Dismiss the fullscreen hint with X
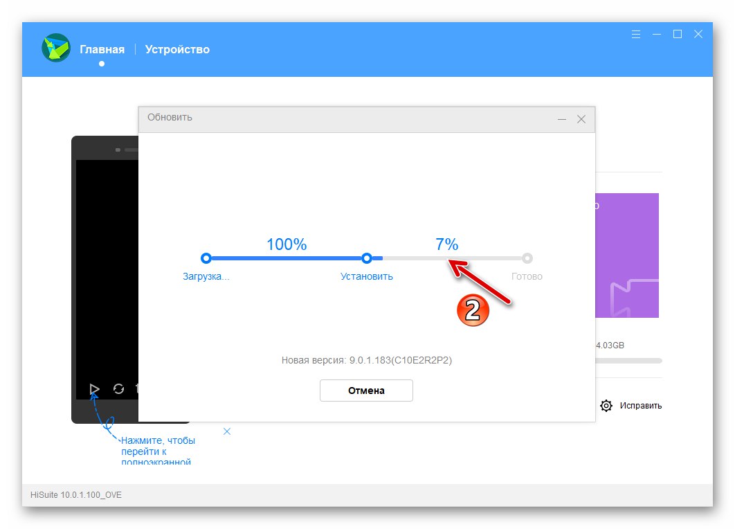This screenshot has height=529, width=735. [x=227, y=431]
